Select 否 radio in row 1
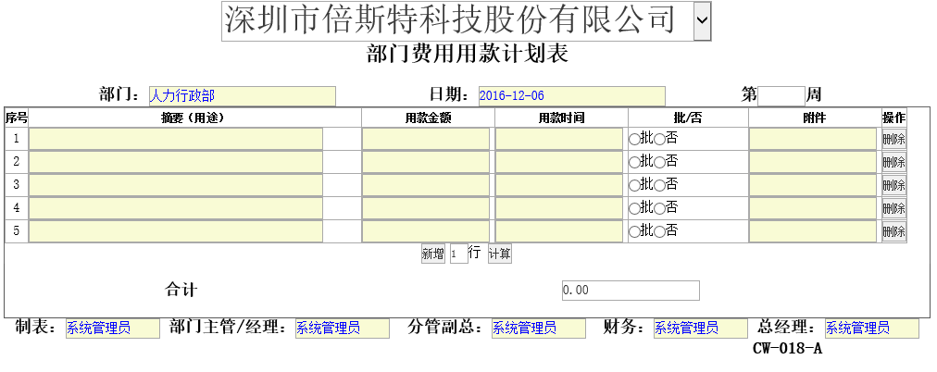The width and height of the screenshot is (937, 372). [658, 140]
